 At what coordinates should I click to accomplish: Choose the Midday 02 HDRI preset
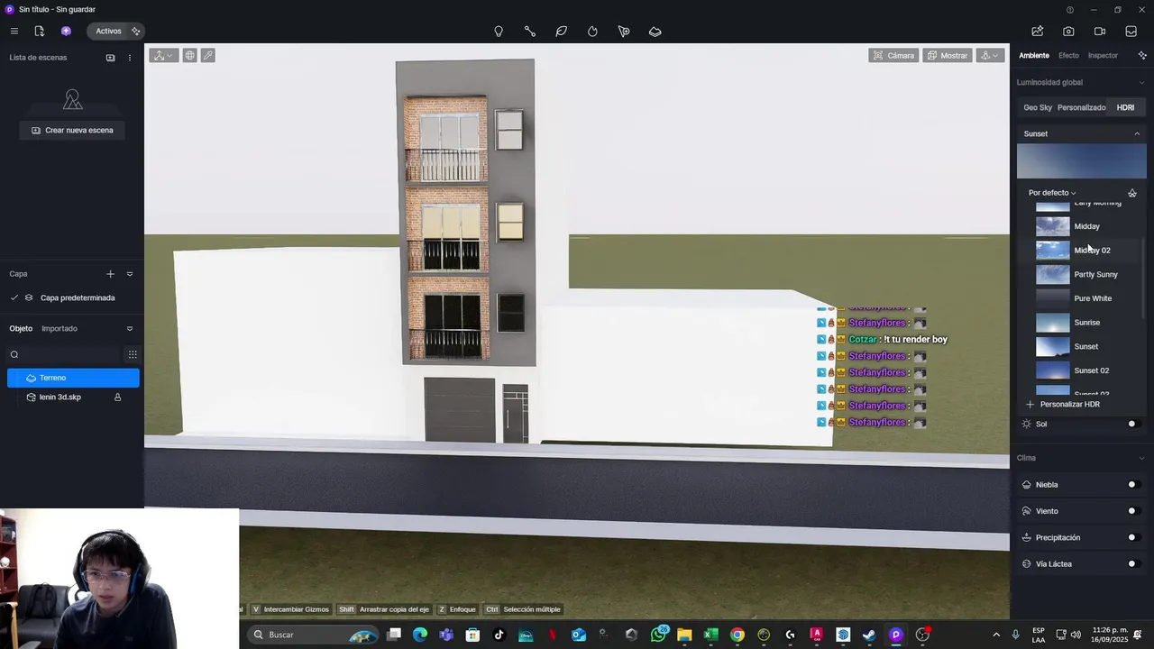[1082, 251]
